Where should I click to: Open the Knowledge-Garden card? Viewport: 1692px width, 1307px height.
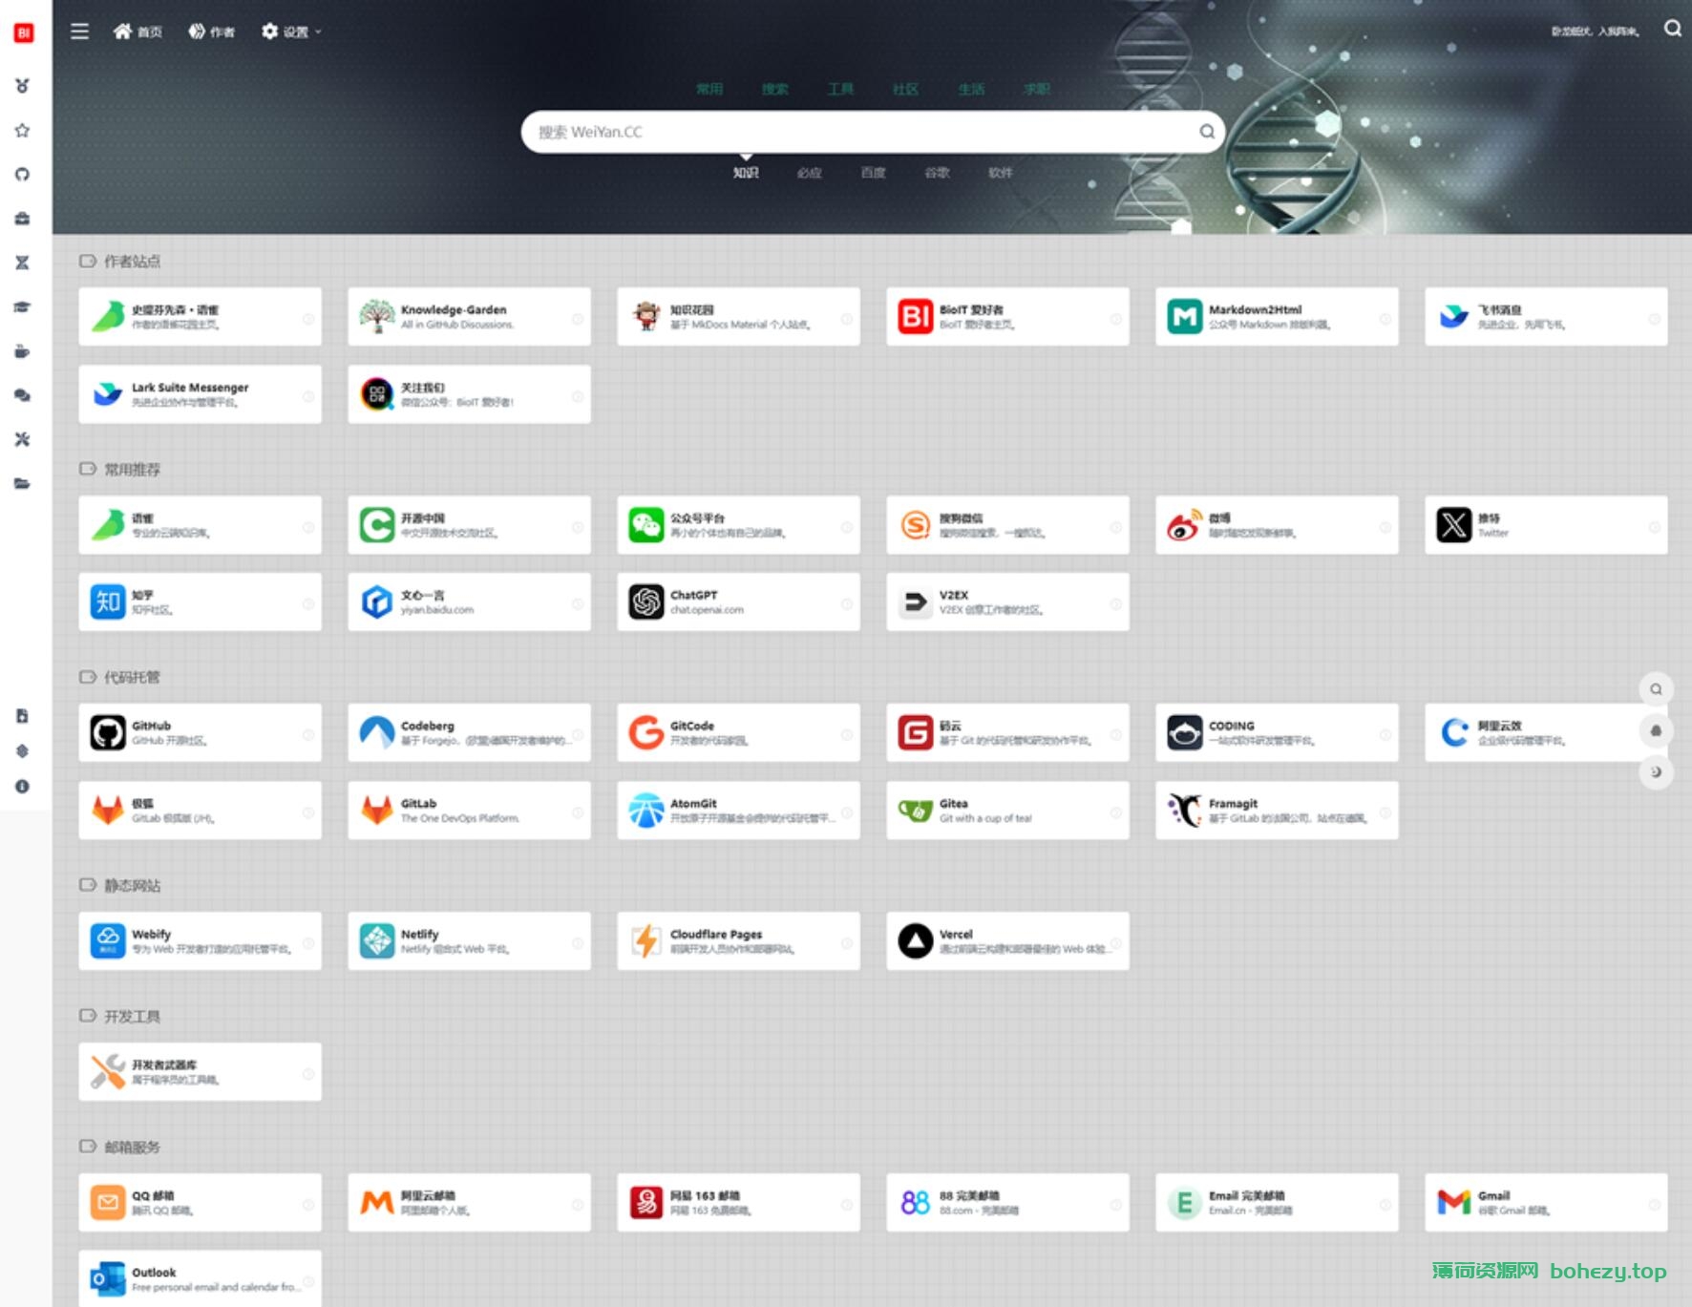[x=469, y=317]
